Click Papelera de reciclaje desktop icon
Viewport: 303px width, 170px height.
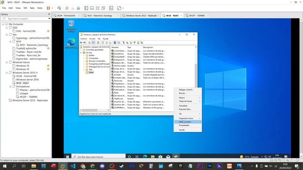point(71,26)
